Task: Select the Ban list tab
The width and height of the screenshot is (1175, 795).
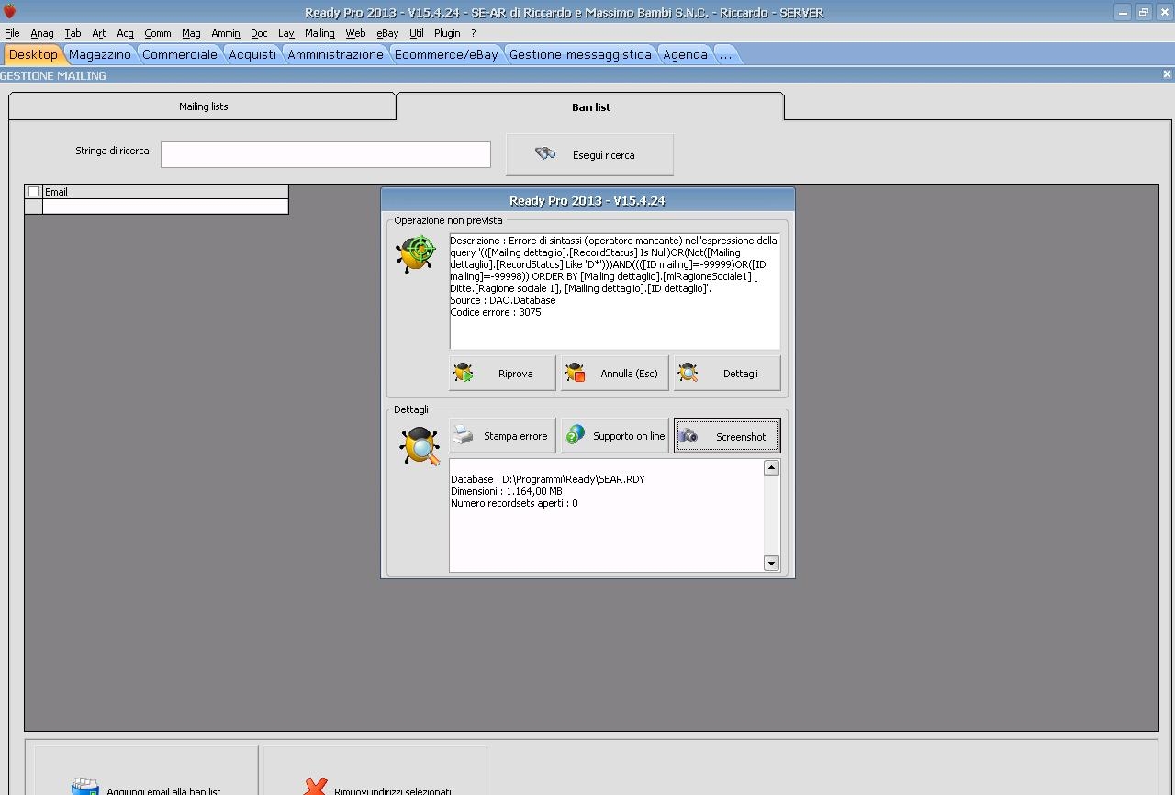Action: click(590, 106)
